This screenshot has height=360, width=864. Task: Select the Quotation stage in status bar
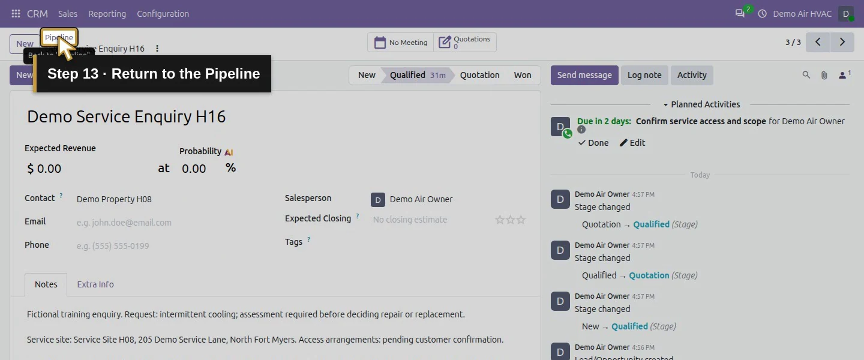click(x=479, y=75)
